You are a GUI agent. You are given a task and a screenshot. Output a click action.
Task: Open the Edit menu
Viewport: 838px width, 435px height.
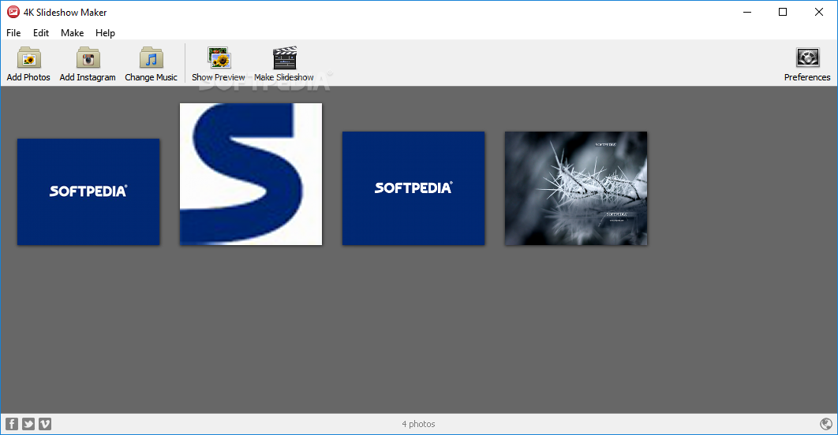click(40, 32)
